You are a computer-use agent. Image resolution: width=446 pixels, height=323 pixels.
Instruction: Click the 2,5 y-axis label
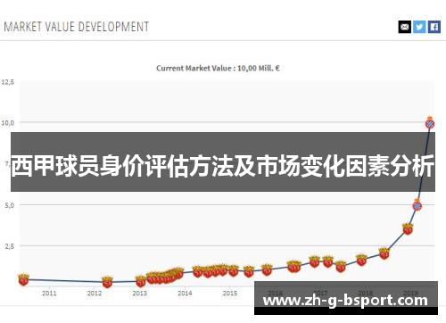(10, 246)
